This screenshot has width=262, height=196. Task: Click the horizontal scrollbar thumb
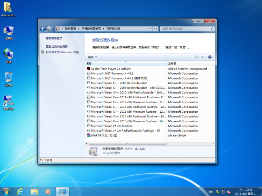[128, 143]
